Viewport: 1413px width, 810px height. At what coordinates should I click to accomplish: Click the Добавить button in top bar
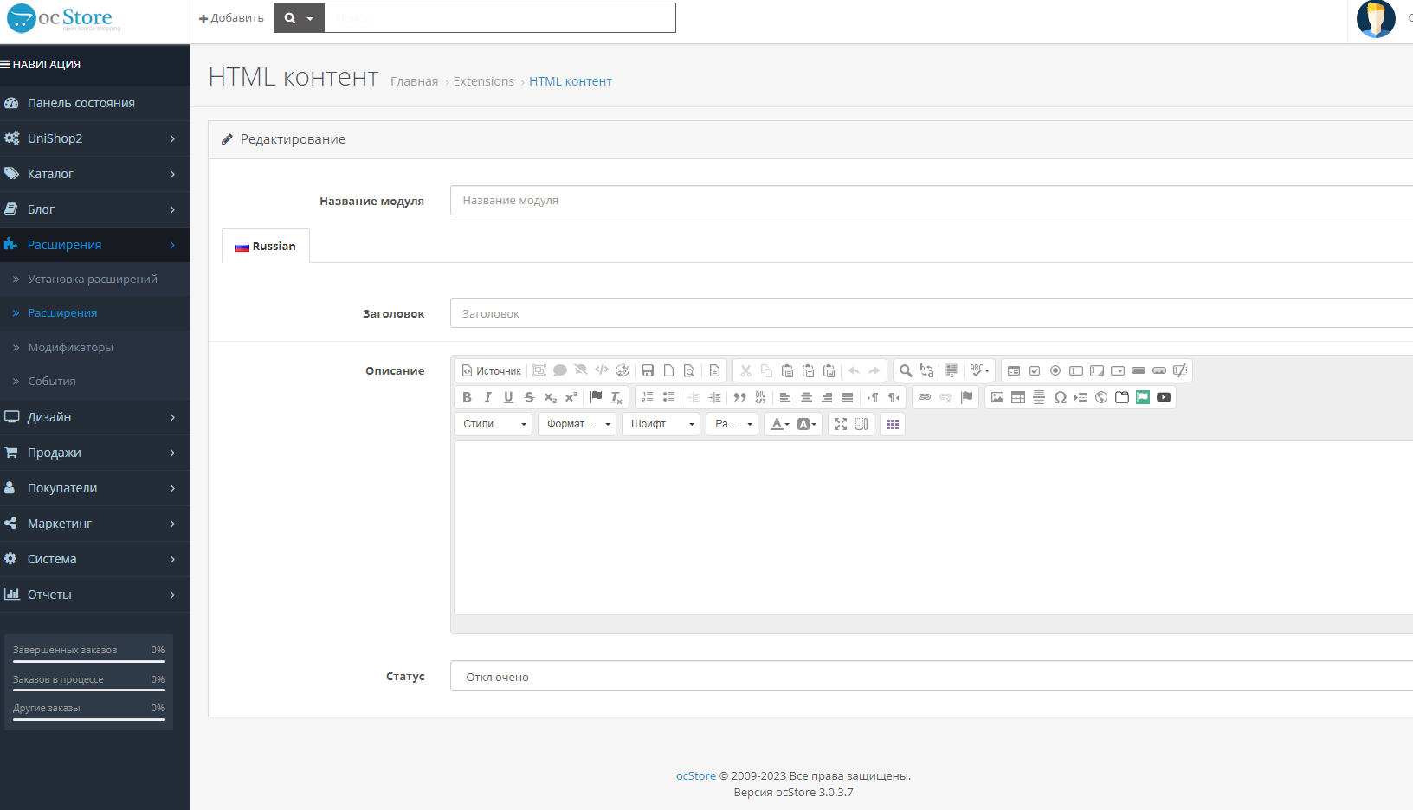[231, 18]
